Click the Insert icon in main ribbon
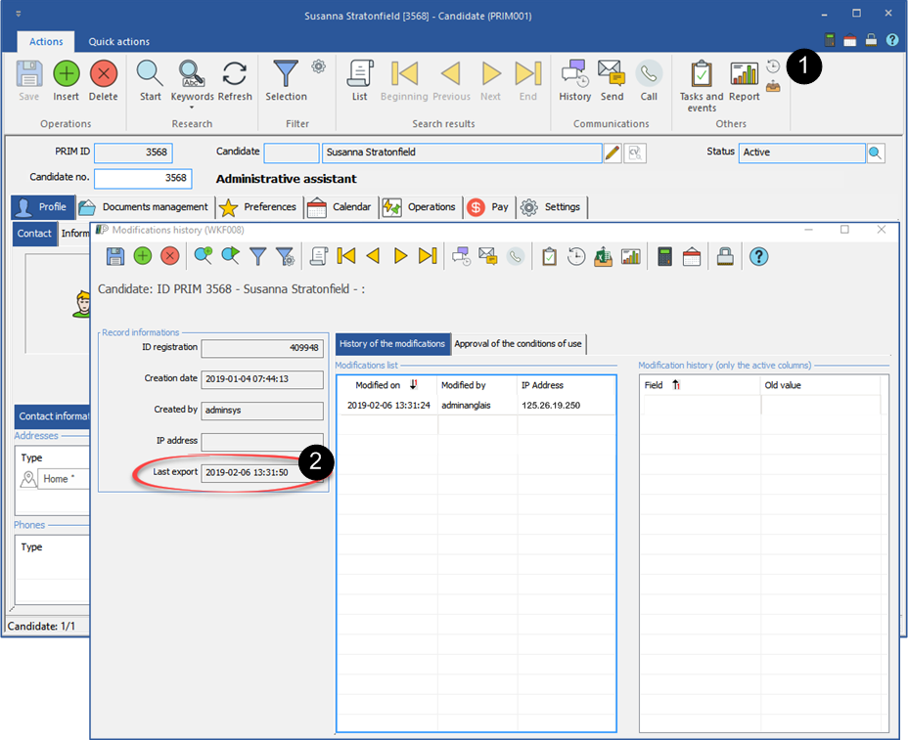This screenshot has height=740, width=908. [x=66, y=74]
